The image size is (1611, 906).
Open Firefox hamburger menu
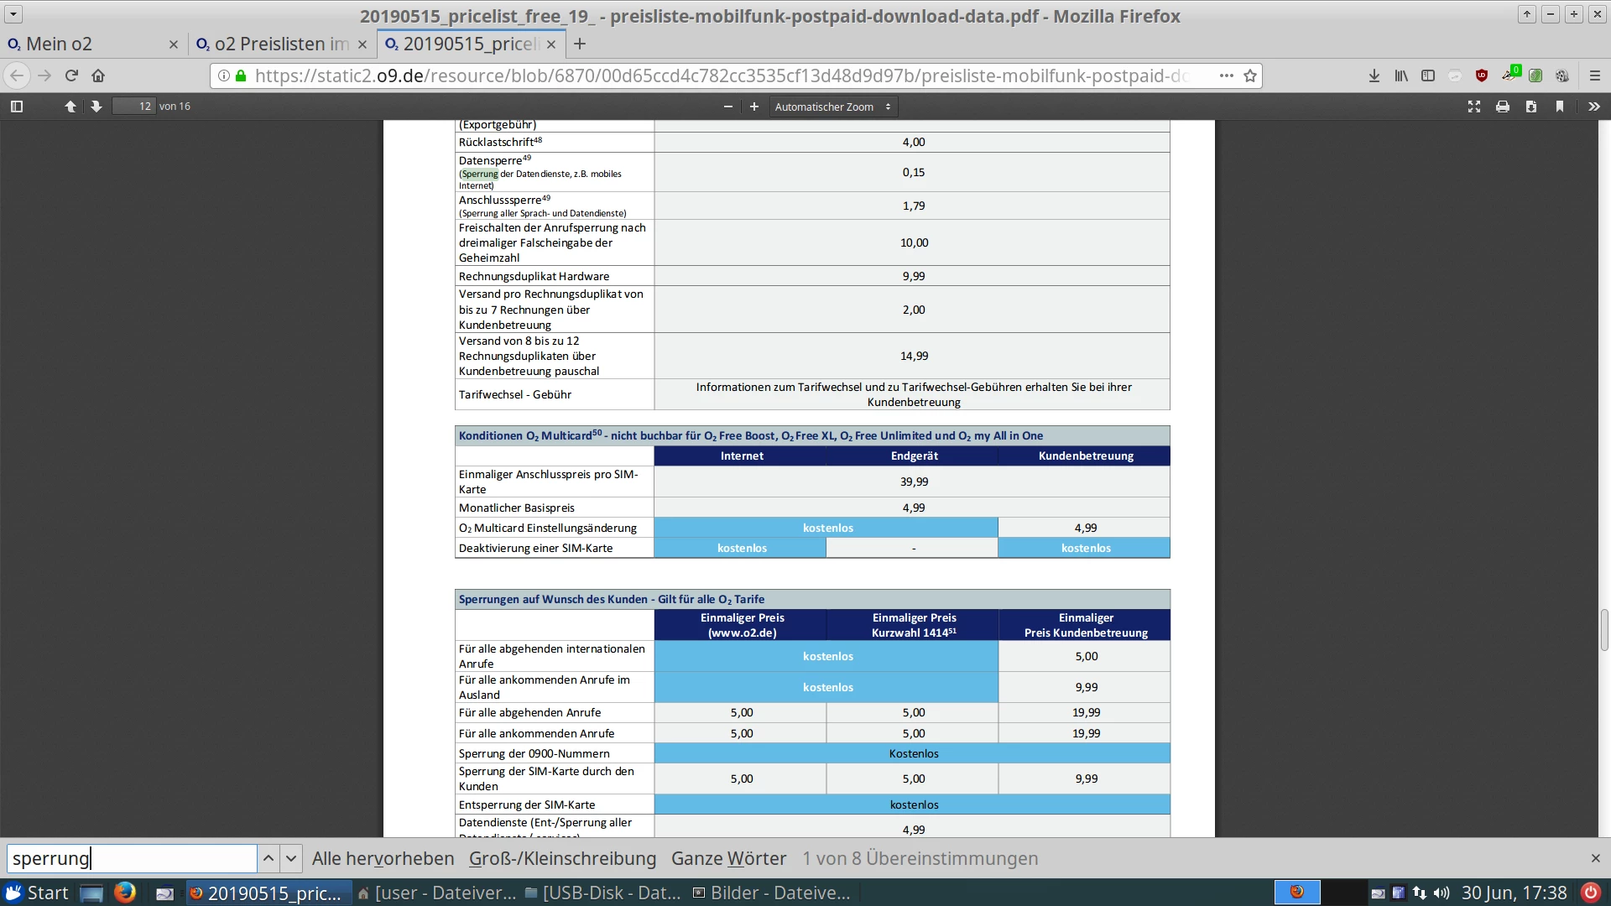pos(1595,75)
